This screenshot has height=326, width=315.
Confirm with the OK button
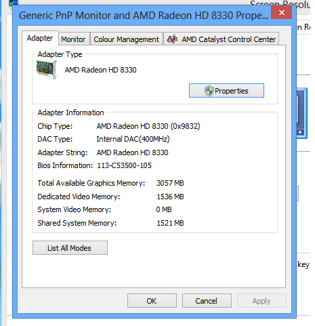(x=152, y=301)
